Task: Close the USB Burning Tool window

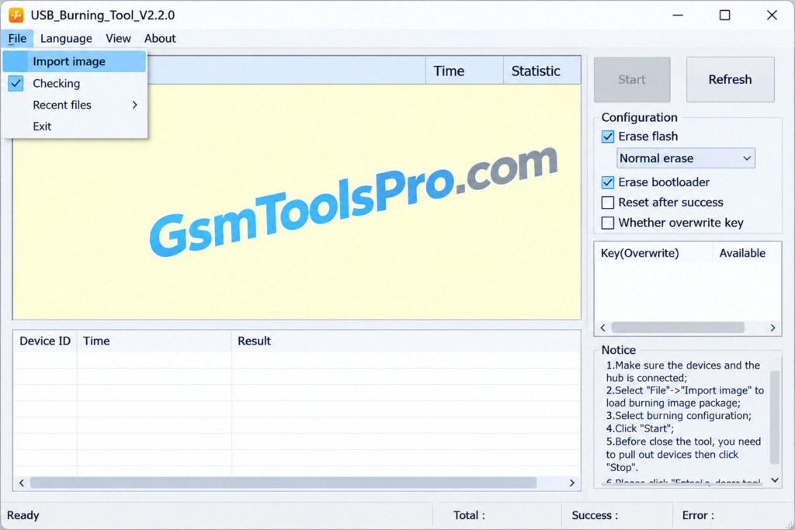Action: click(x=772, y=16)
